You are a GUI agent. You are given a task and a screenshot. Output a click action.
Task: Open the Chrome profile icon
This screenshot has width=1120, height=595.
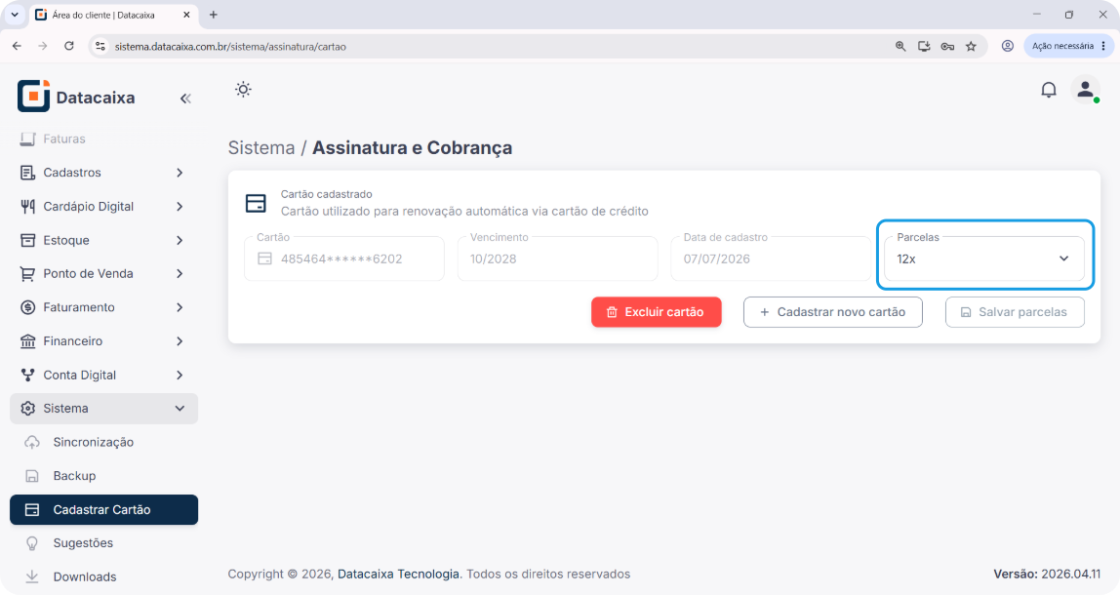point(1007,46)
